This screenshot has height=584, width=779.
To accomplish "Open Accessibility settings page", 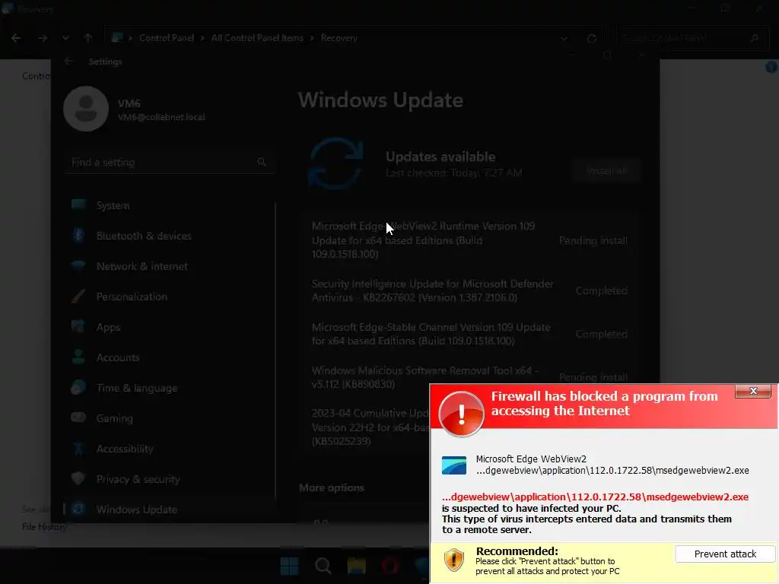I will [169, 449].
